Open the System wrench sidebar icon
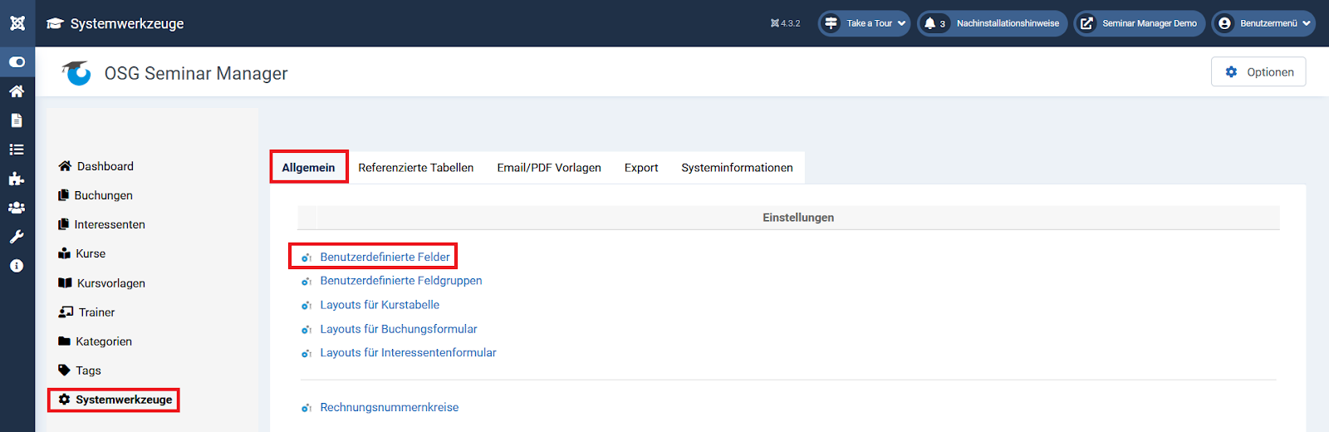Viewport: 1329px width, 432px height. (x=17, y=237)
